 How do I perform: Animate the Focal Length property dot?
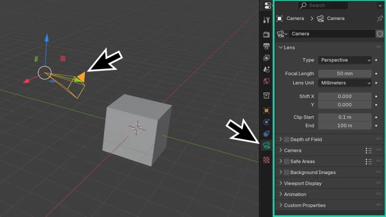[376, 74]
